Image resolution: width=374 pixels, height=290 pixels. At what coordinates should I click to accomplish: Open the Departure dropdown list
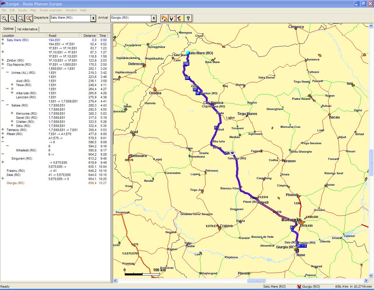click(93, 18)
